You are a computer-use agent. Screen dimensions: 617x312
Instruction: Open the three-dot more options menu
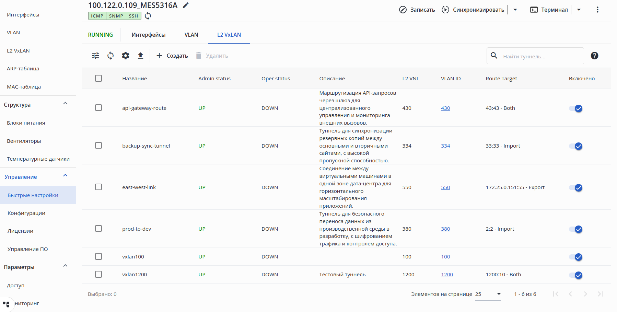point(597,10)
